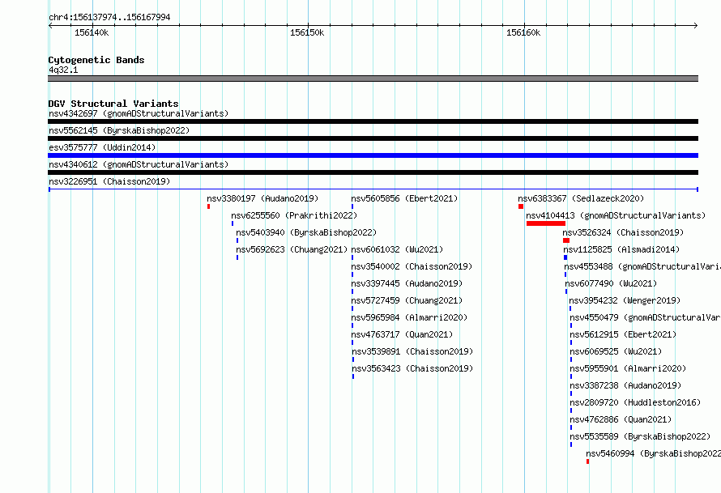Click the red nsv4104413 variant bar
721x493 pixels.
coord(546,223)
